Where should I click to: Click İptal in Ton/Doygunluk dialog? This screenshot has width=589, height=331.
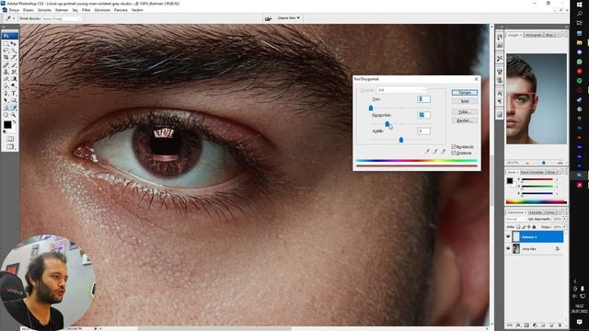click(465, 101)
